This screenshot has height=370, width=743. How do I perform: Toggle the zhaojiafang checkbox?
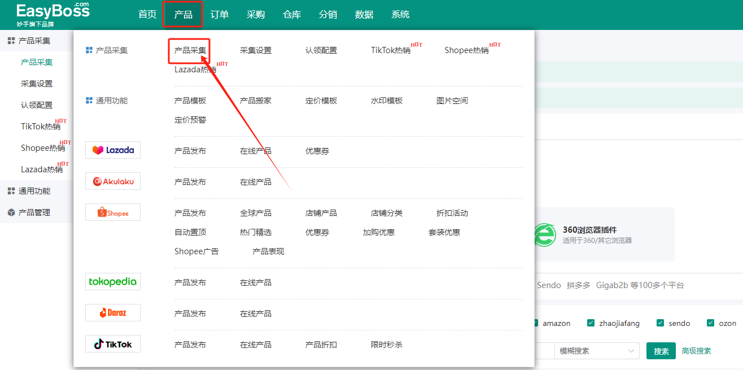[591, 323]
